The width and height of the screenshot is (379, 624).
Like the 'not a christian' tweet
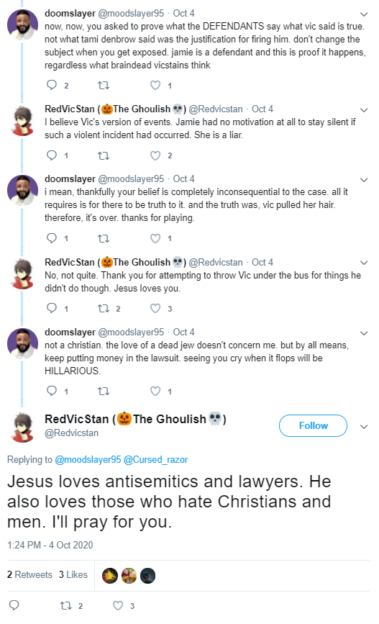pyautogui.click(x=155, y=391)
